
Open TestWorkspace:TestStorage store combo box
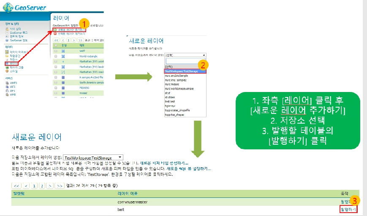tap(93, 157)
